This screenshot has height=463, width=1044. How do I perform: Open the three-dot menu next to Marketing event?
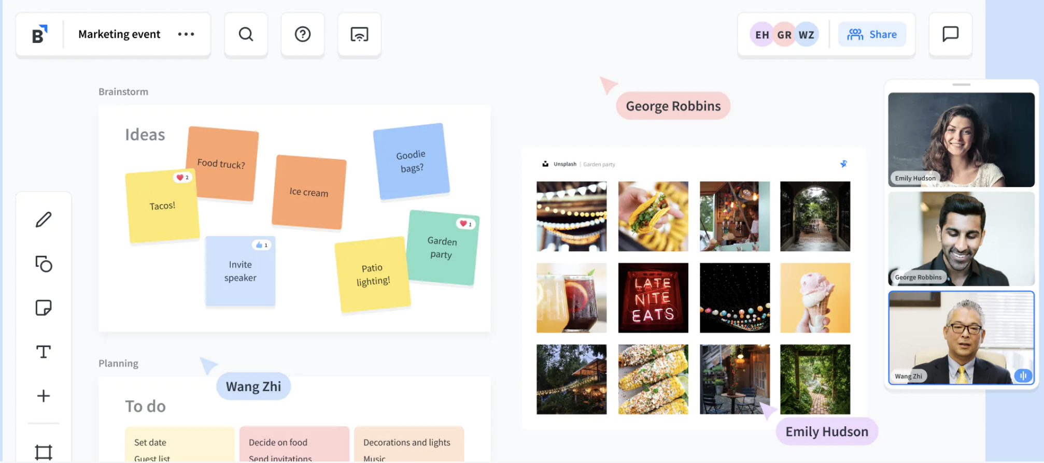186,34
